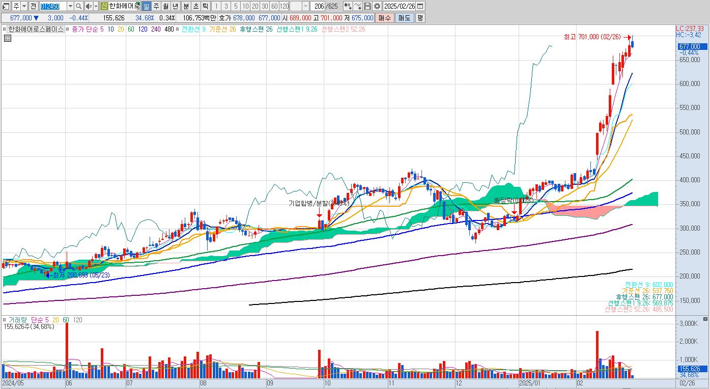710x389 pixels.
Task: Click the 매수 buy button
Action: [x=385, y=18]
